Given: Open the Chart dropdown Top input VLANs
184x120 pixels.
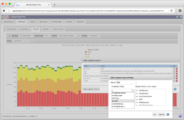Looking at the screenshot, I should click(x=67, y=36).
